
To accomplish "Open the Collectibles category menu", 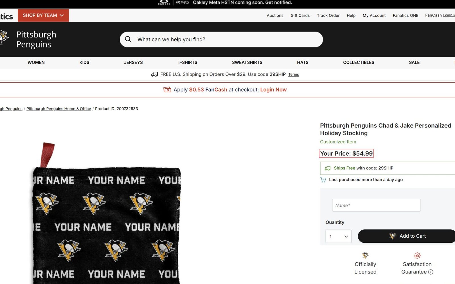I will (x=359, y=62).
